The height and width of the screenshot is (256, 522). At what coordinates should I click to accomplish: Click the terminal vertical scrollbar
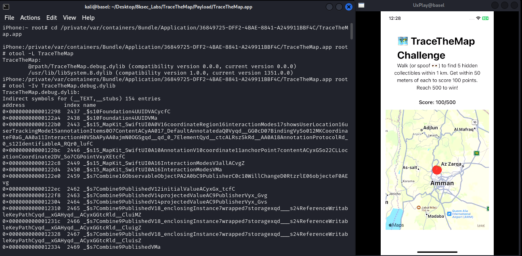click(351, 31)
